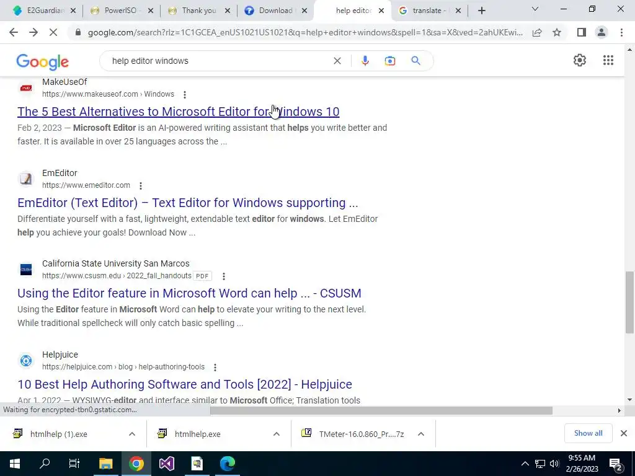This screenshot has height=476, width=635.
Task: Switch to the Thank you tab
Action: pos(198,11)
